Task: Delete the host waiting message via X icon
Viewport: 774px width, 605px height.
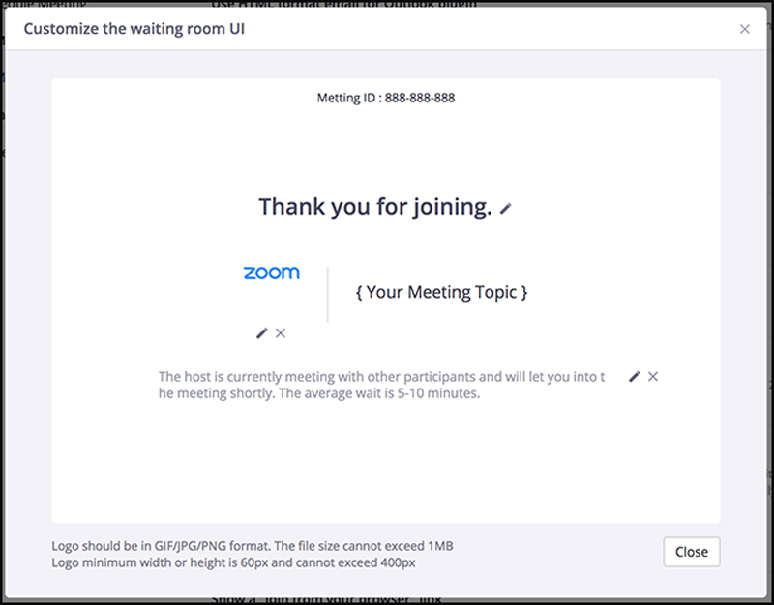Action: tap(653, 376)
